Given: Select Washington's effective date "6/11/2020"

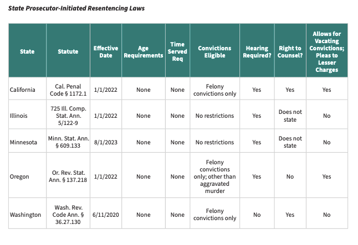Looking at the screenshot, I should click(105, 215).
